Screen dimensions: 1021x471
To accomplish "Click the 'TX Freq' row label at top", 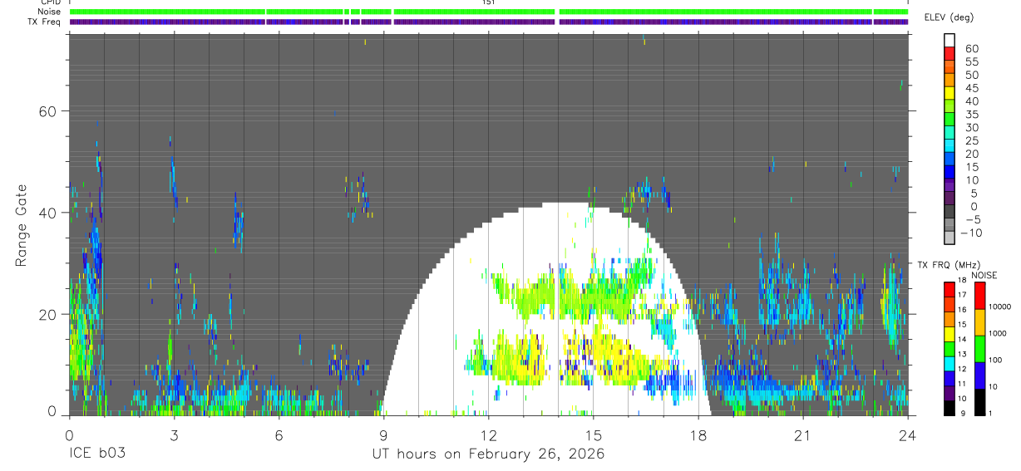I will coord(44,21).
